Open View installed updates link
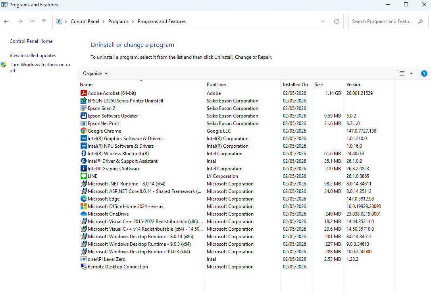The width and height of the screenshot is (431, 293). point(33,56)
